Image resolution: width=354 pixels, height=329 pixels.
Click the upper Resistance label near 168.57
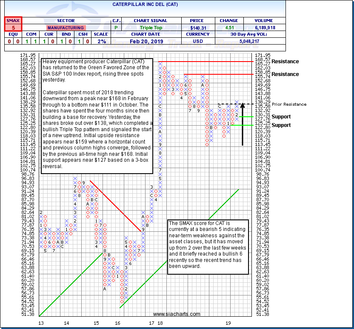click(285, 62)
